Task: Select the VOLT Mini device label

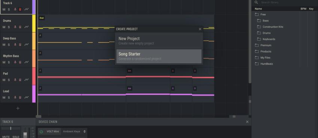Action: point(53,132)
